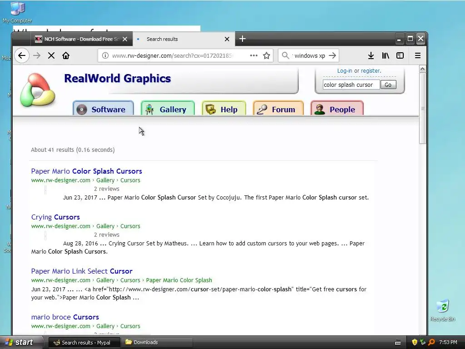
Task: Open mario broce Cursors result
Action: tap(65, 317)
